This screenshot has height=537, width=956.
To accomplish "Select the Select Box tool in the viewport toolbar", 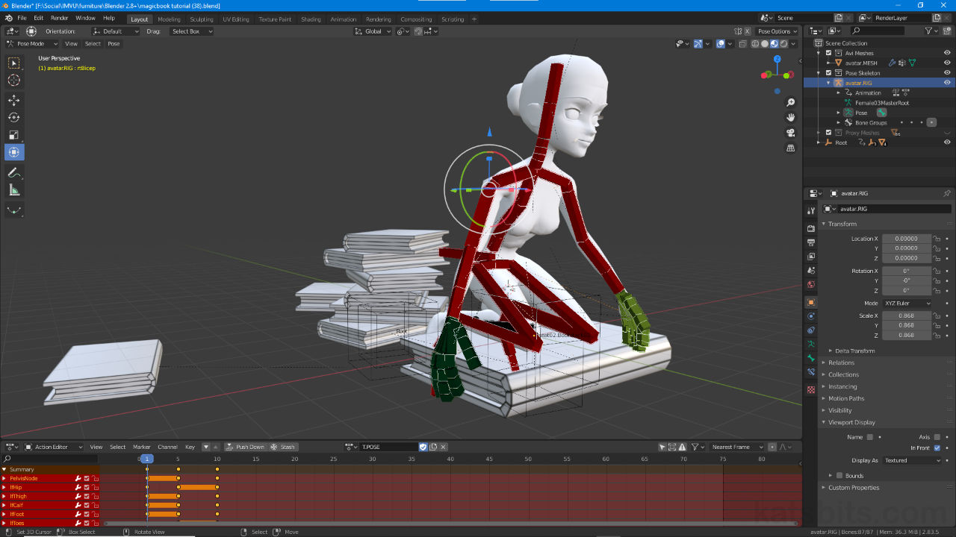I will click(14, 63).
